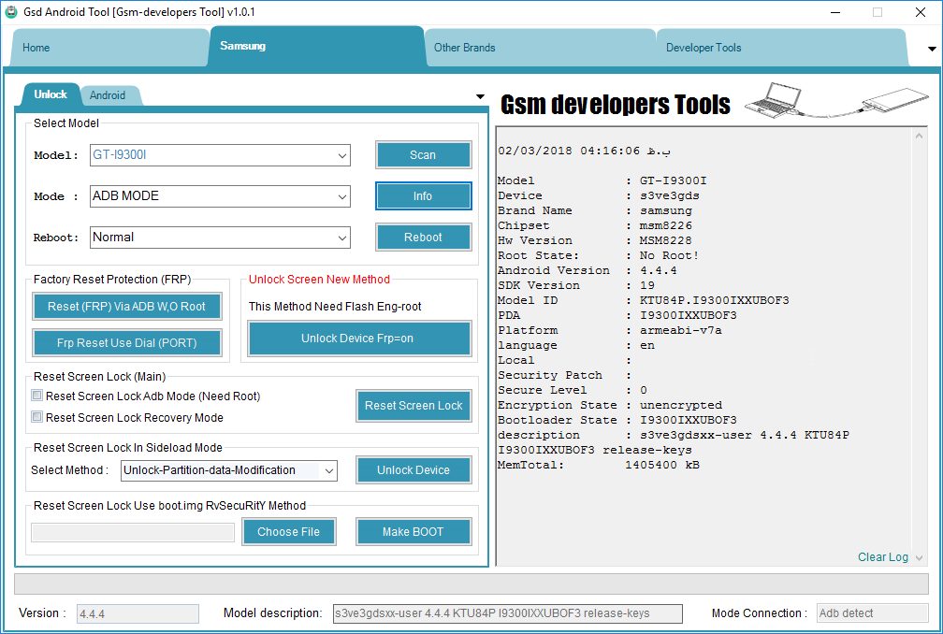Click the log line 'Chipset : msm8226'
943x634 pixels.
point(595,225)
